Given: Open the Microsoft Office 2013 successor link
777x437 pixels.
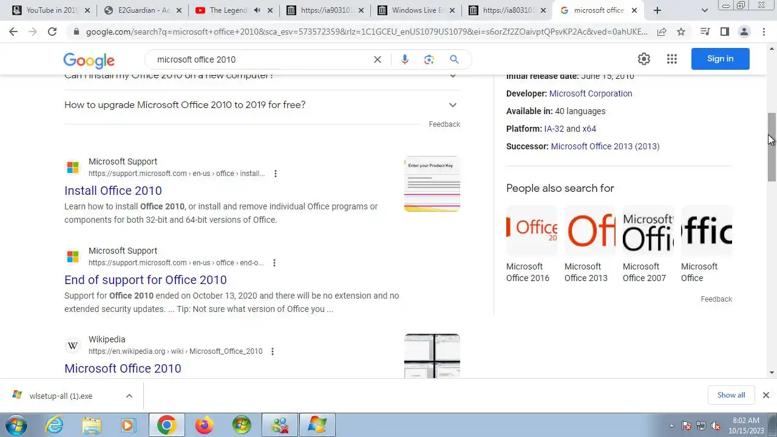Looking at the screenshot, I should [605, 146].
